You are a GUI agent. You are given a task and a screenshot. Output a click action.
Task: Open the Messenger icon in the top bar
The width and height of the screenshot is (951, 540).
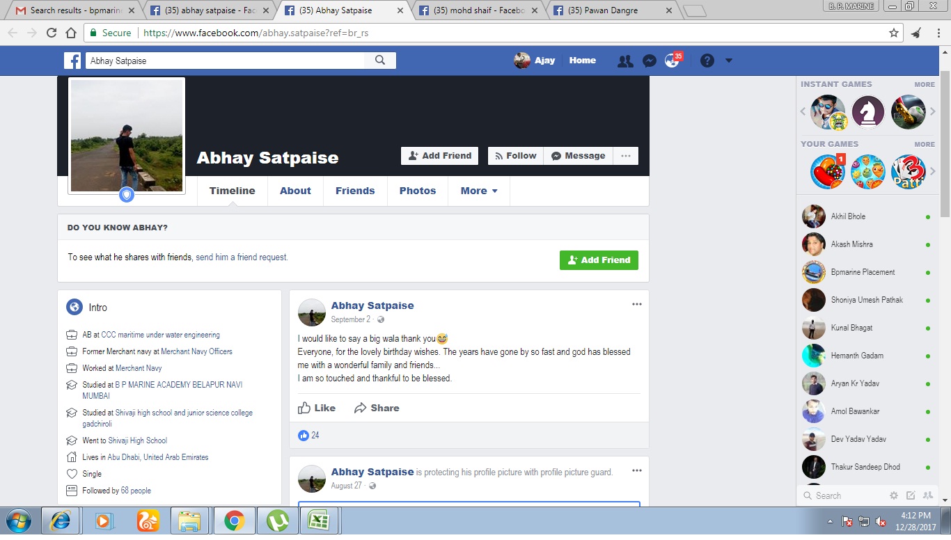pyautogui.click(x=648, y=61)
